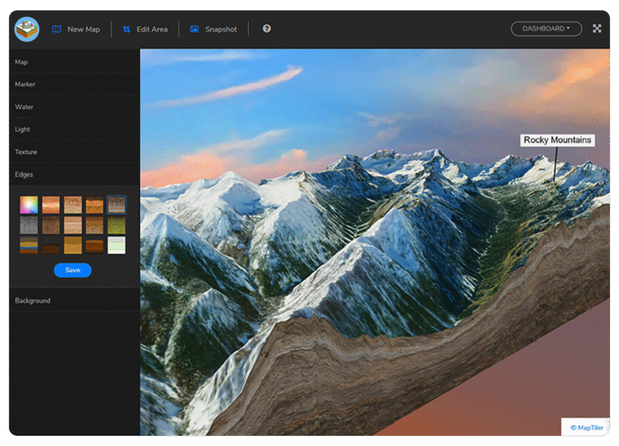The width and height of the screenshot is (619, 446).
Task: Select the blue-striped layered edge texture
Action: 28,245
